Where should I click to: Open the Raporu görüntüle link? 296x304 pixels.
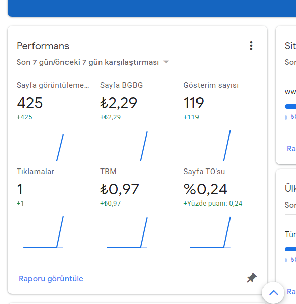pyautogui.click(x=51, y=279)
